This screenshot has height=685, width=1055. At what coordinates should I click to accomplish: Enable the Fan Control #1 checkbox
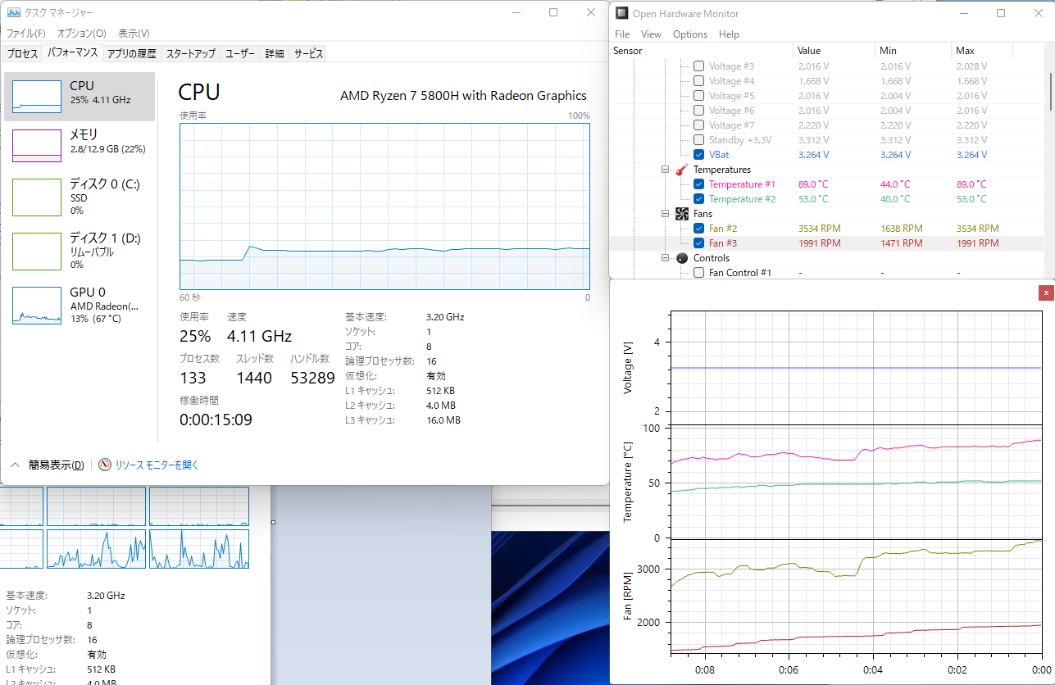tap(698, 273)
